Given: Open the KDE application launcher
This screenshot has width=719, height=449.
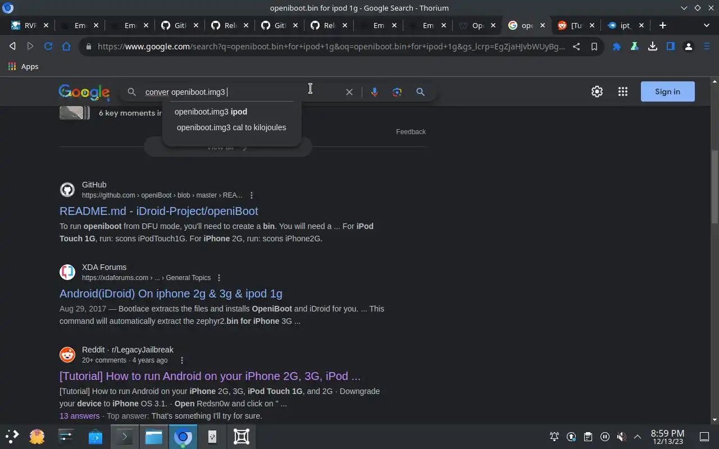Looking at the screenshot, I should tap(12, 436).
